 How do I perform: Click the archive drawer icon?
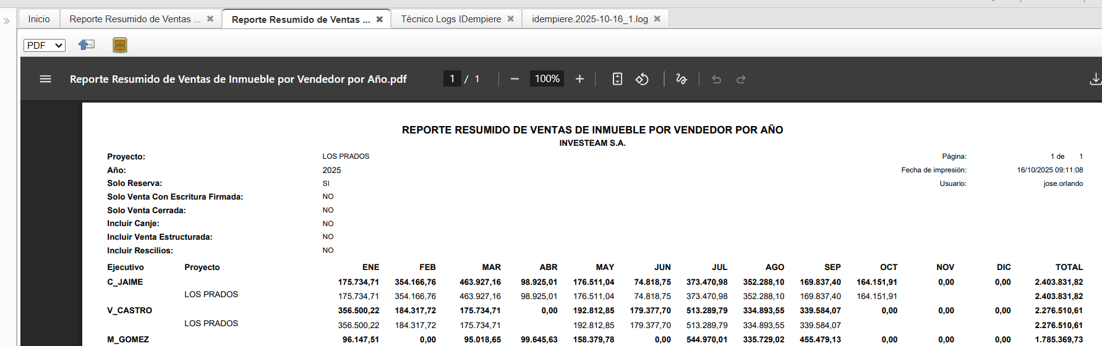[120, 45]
